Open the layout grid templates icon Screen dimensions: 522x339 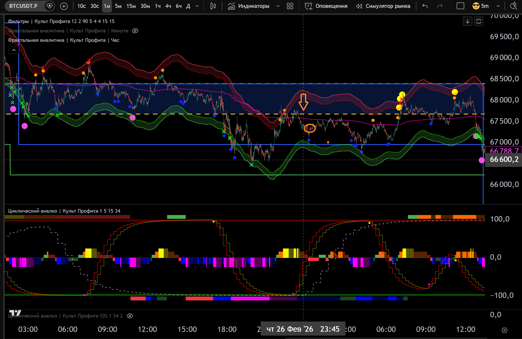tap(290, 6)
